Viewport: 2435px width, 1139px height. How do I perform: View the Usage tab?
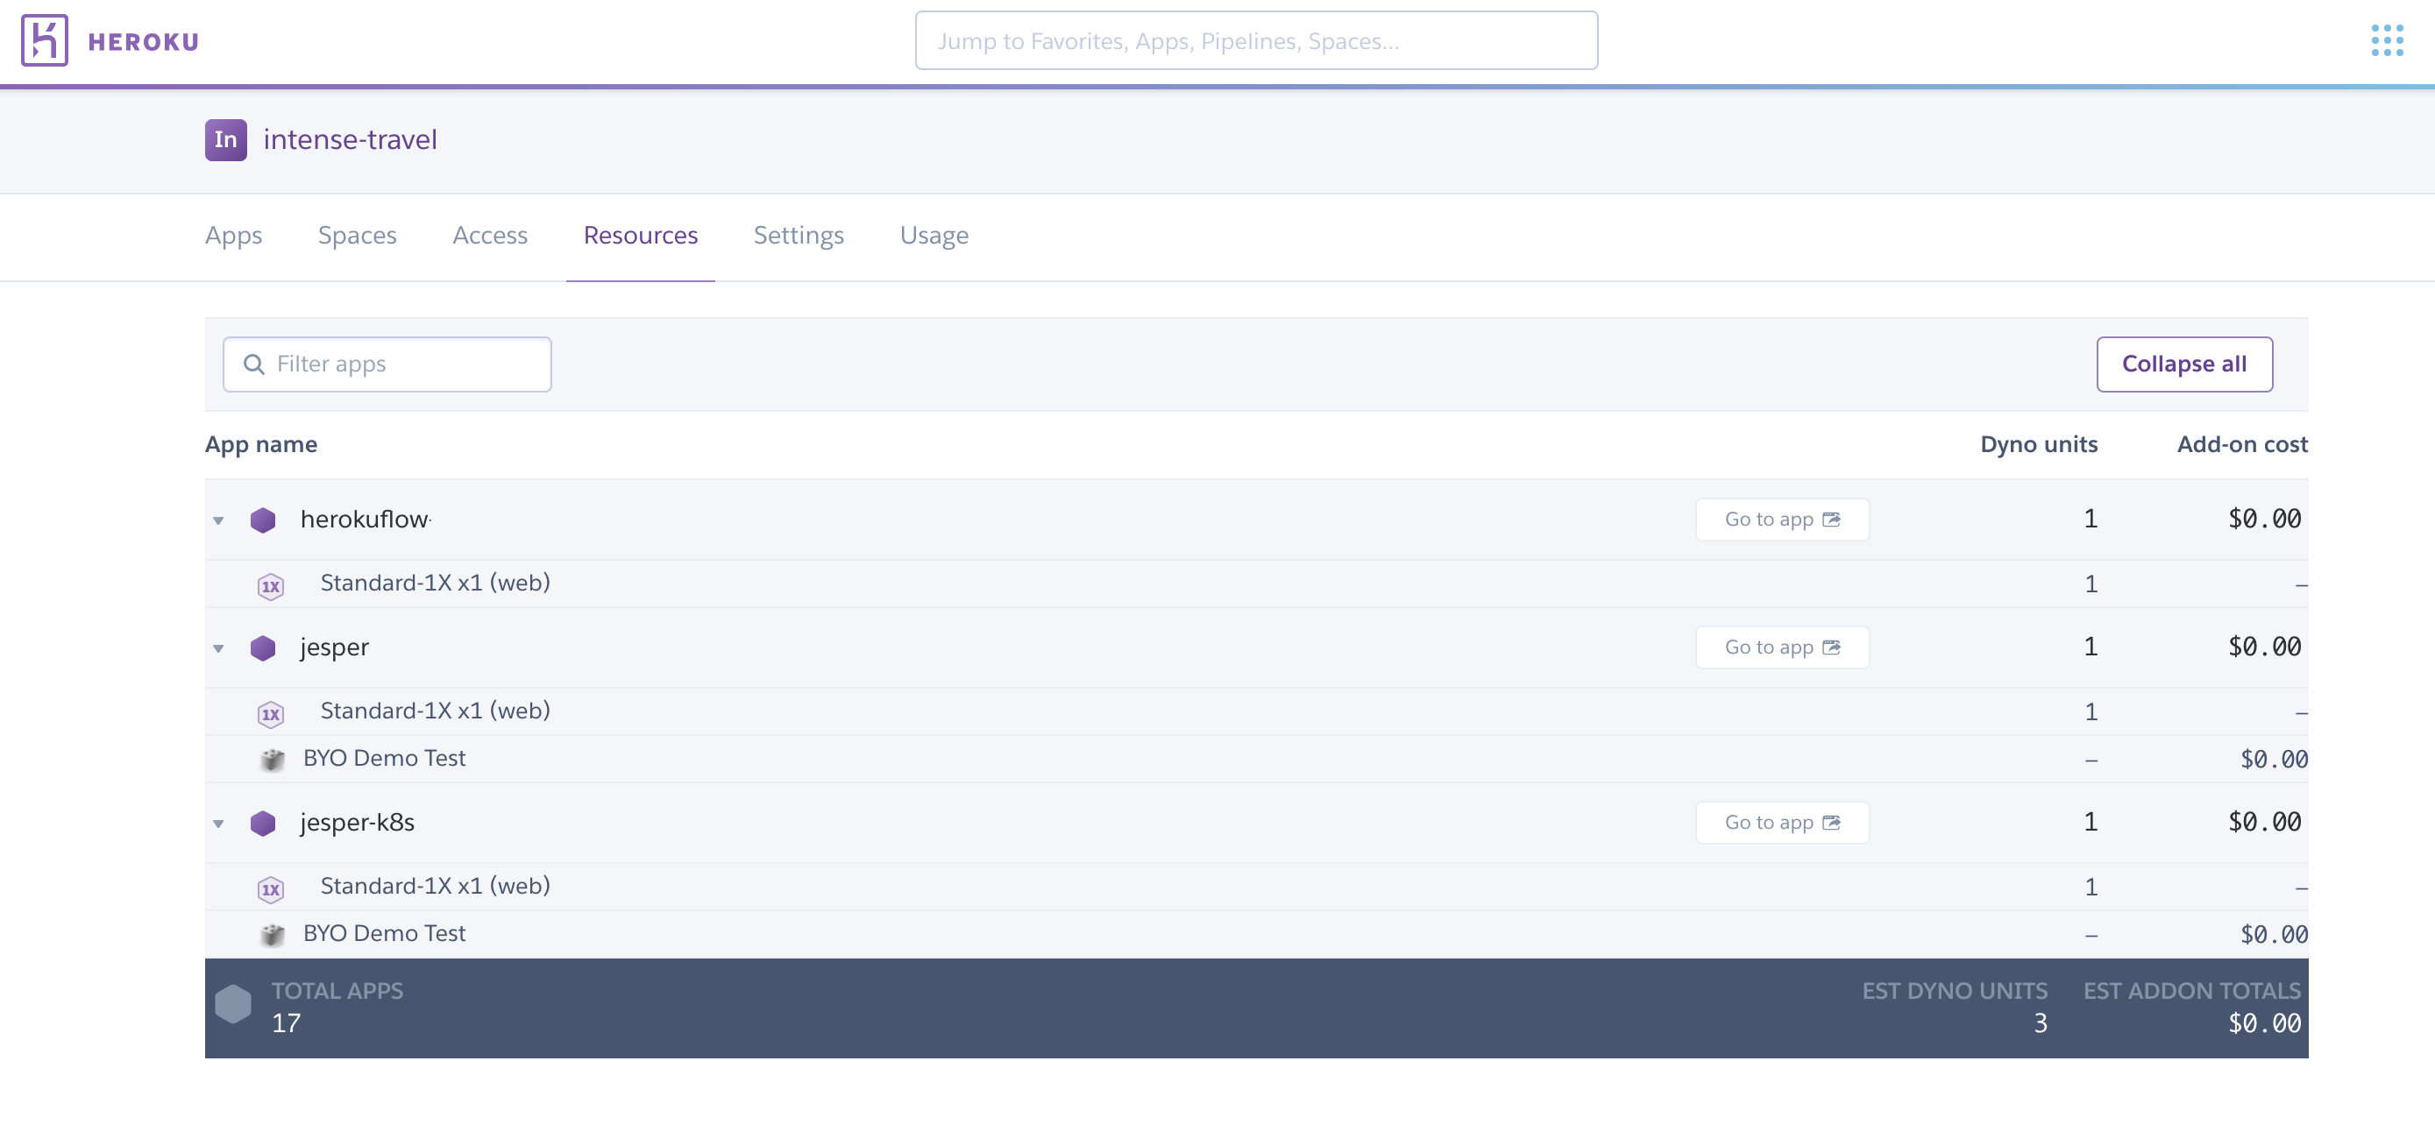pyautogui.click(x=934, y=236)
